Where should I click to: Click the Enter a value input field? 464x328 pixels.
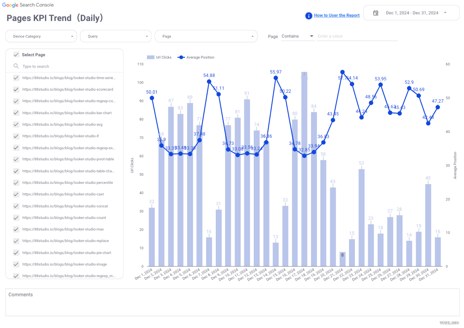[357, 36]
